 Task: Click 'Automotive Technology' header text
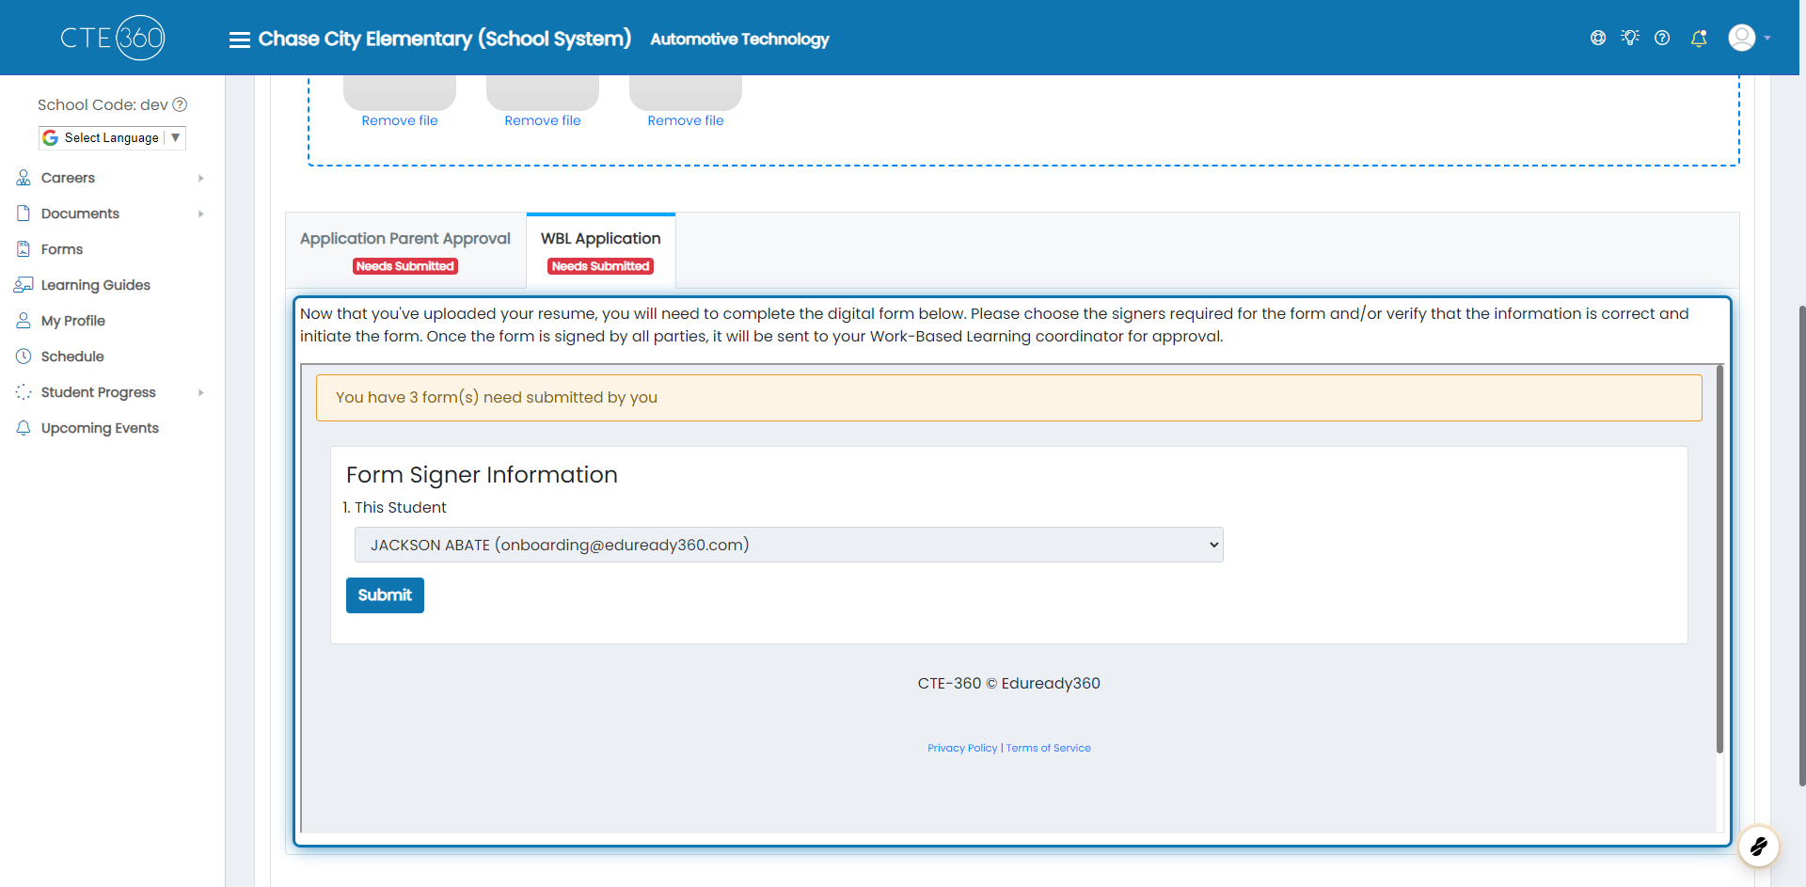tap(739, 39)
